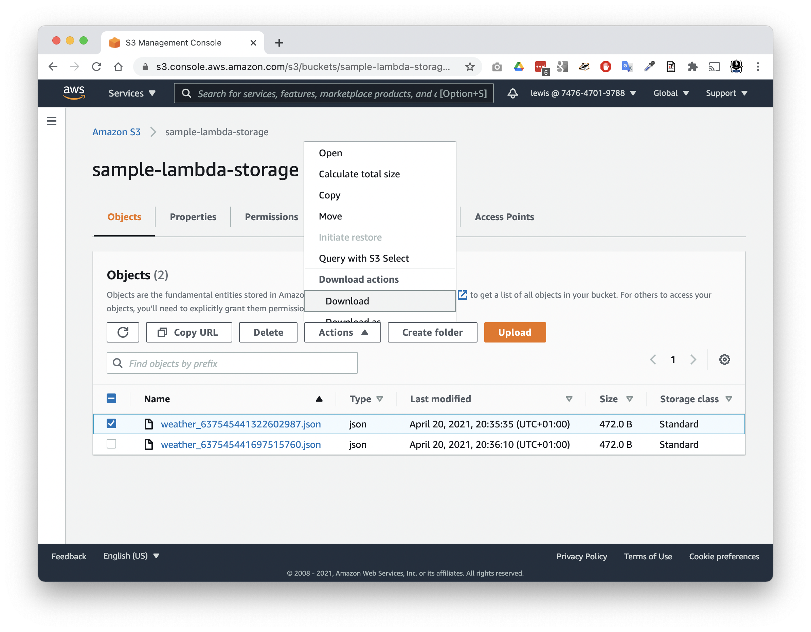Go to previous page of objects
Image resolution: width=811 pixels, height=632 pixels.
click(x=653, y=359)
